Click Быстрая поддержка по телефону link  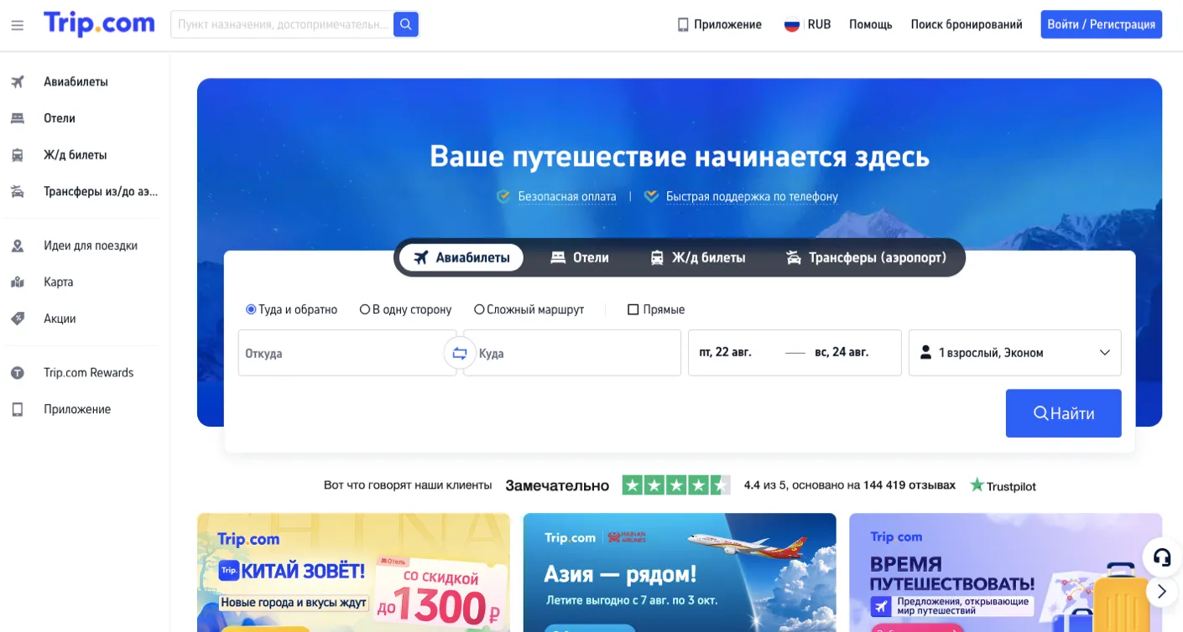tap(752, 197)
